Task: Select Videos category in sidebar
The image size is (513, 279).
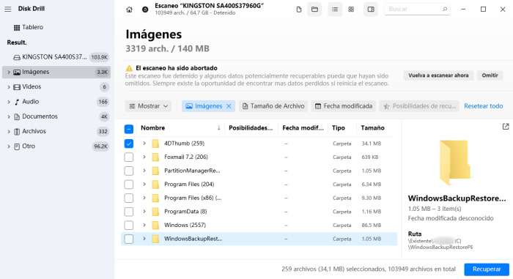Action: point(56,87)
